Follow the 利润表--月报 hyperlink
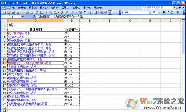Viewport: 186px width, 112px height. 16,37
